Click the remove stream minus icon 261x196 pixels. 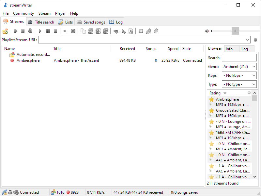tap(73, 31)
